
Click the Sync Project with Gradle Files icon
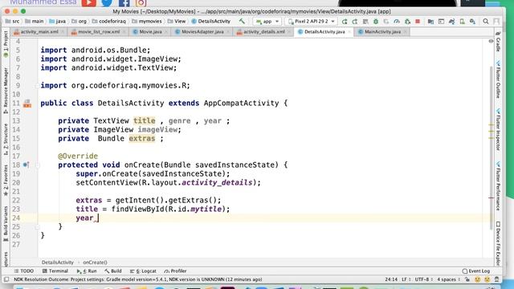(x=451, y=22)
